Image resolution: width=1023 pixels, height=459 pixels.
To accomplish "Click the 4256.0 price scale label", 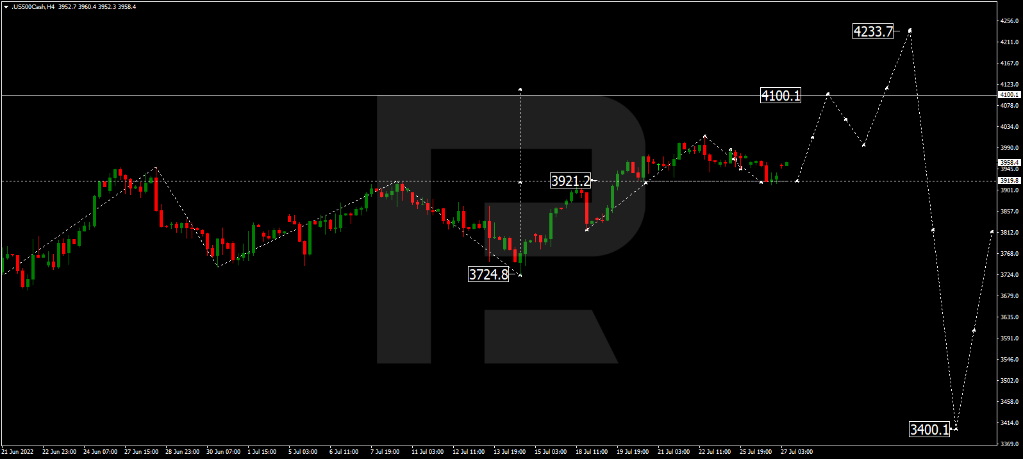I will pyautogui.click(x=1009, y=21).
